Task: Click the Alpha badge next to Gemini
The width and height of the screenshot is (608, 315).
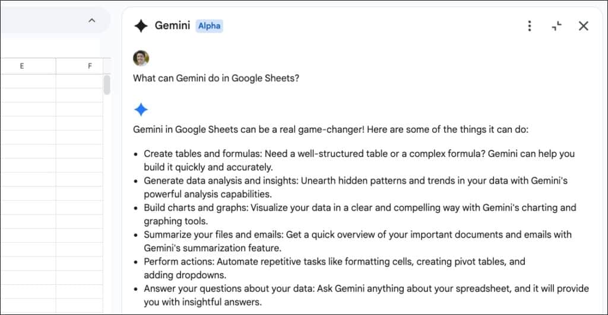Action: coord(209,26)
